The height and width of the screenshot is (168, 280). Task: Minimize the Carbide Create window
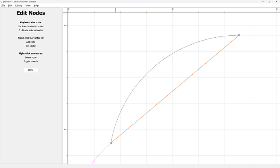pos(263,2)
